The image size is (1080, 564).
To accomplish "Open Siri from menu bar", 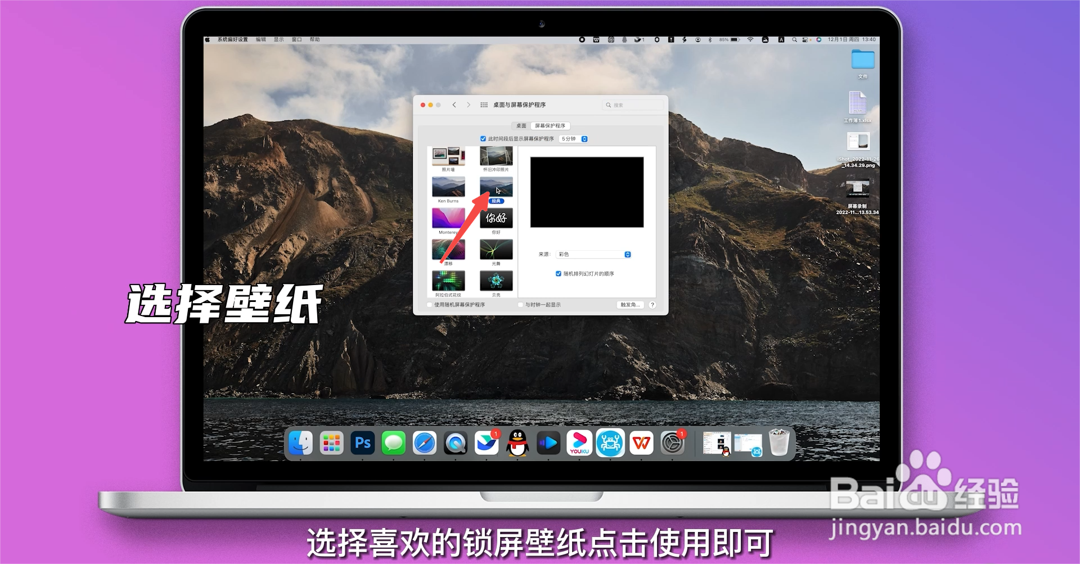I will tap(819, 39).
